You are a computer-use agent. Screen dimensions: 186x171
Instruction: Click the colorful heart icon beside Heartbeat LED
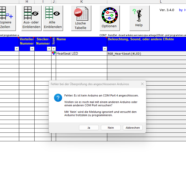coord(54,53)
